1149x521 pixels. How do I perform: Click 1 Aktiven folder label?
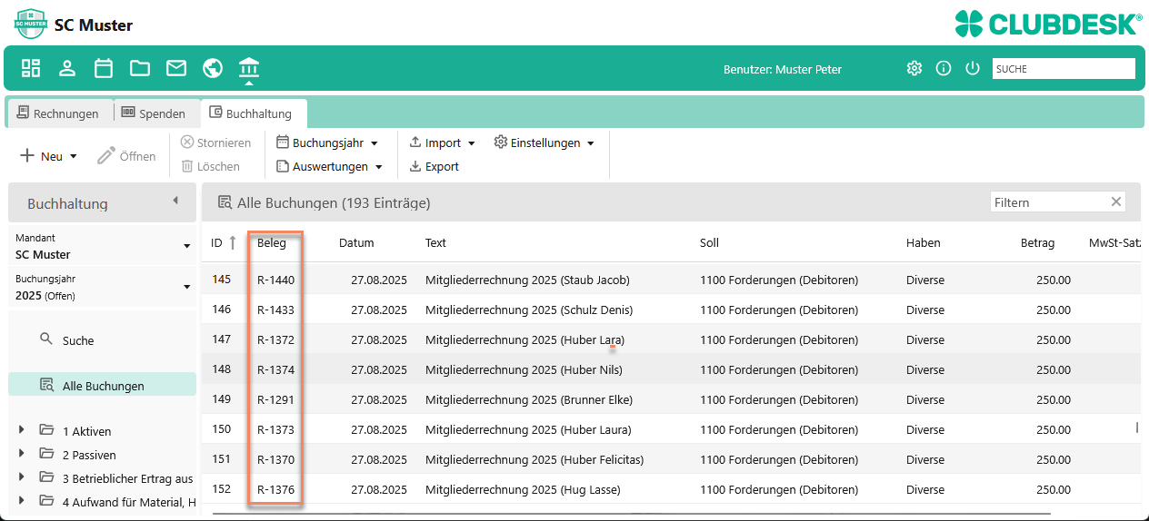[86, 431]
